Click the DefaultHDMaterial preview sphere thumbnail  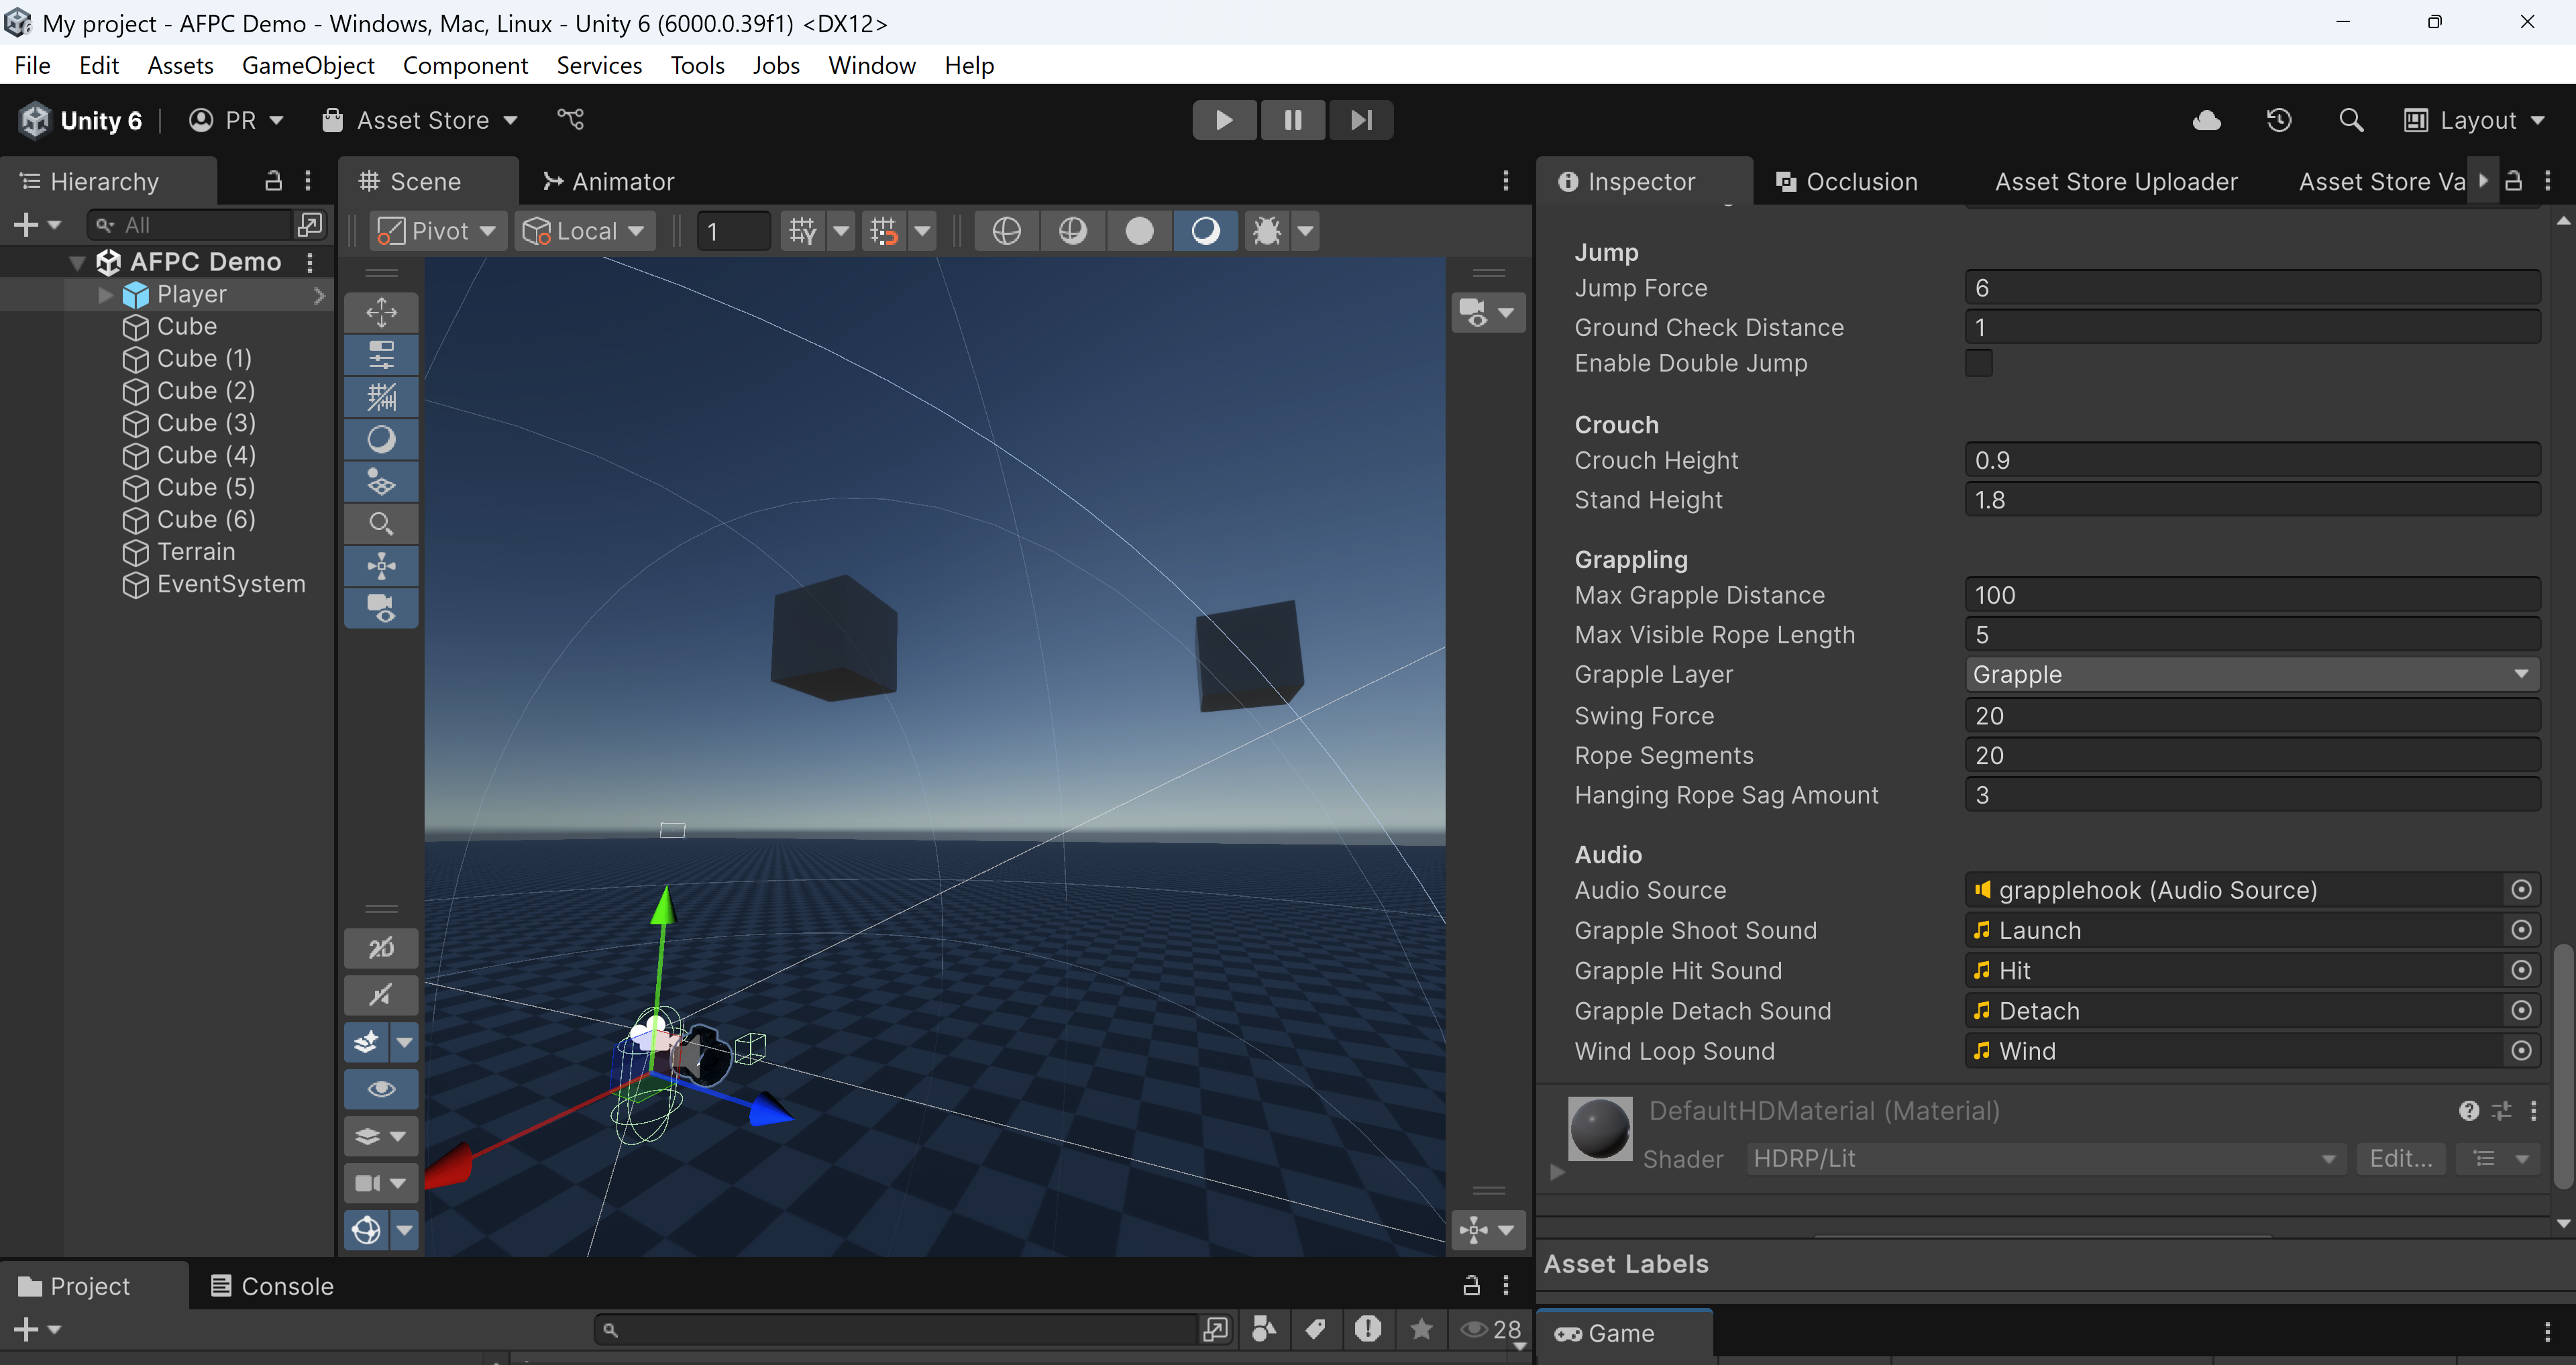point(1600,1128)
